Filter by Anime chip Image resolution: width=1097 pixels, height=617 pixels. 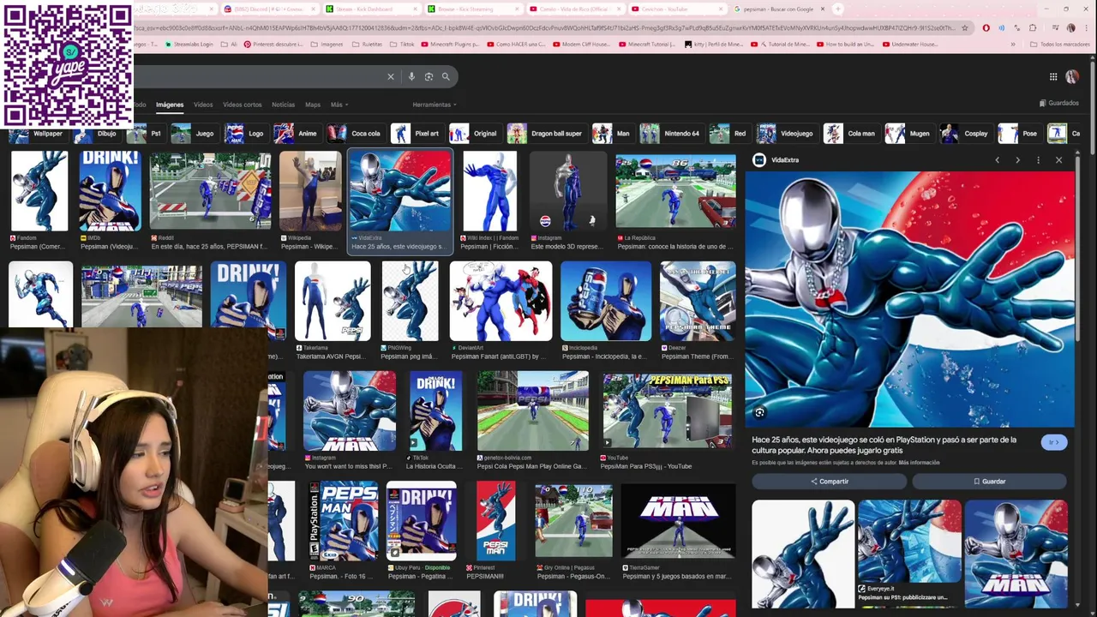pos(297,134)
